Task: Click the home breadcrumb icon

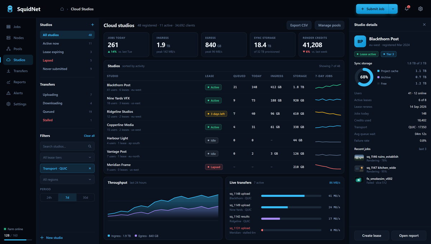Action: pos(62,9)
